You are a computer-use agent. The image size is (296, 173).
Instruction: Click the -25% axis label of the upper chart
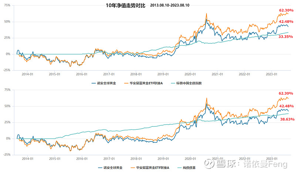[x=7, y=70]
